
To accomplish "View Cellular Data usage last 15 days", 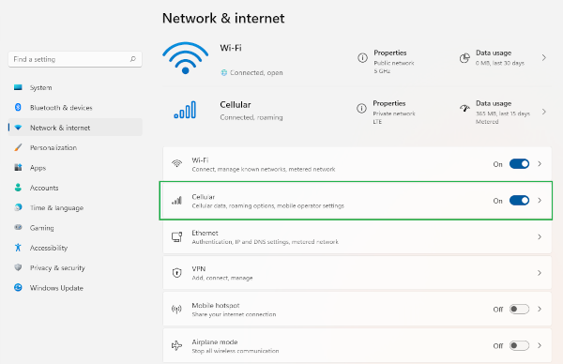I will [503, 114].
